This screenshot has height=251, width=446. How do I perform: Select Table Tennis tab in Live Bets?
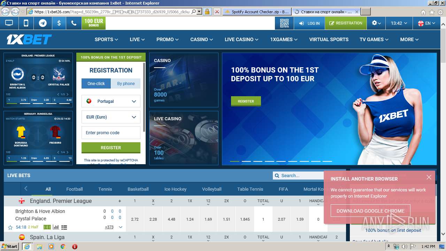[x=250, y=189]
